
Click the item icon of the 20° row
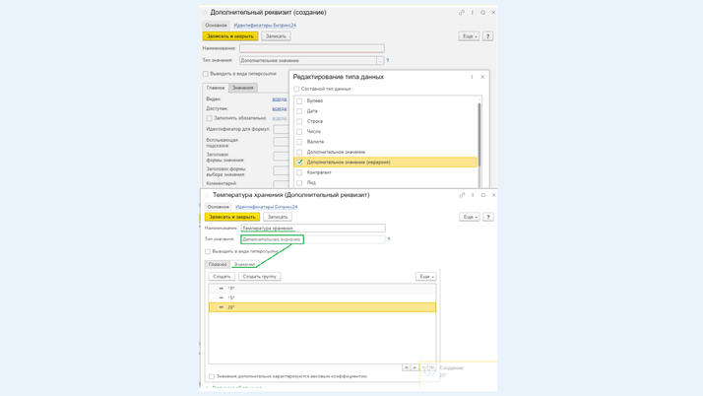coord(221,307)
